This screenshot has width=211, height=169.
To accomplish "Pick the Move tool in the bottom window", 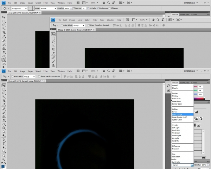I will 4,86.
